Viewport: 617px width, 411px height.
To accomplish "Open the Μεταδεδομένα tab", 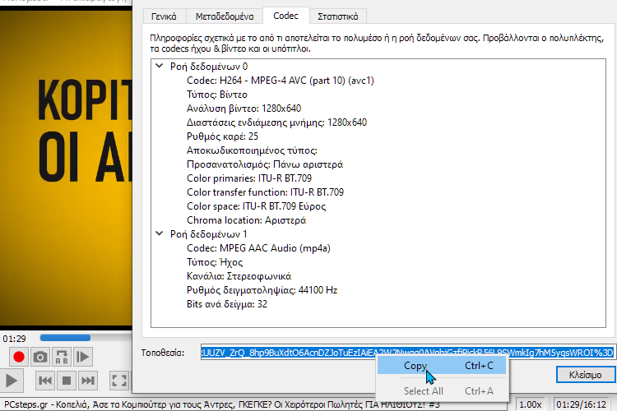I will coord(225,16).
